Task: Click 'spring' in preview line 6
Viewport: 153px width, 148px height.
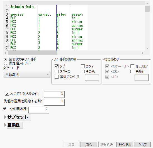Action: [77, 26]
